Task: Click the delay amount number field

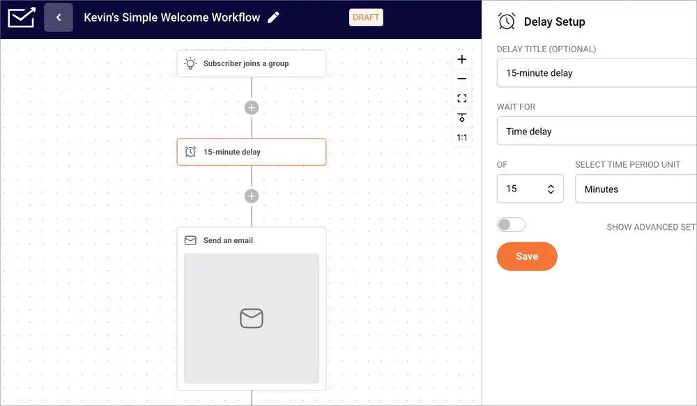Action: coord(530,189)
